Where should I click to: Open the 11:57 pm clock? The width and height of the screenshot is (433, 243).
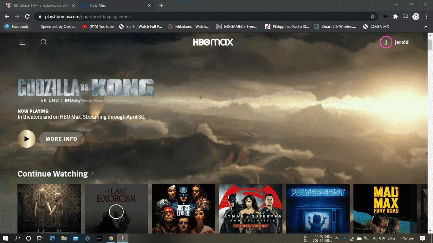(407, 238)
